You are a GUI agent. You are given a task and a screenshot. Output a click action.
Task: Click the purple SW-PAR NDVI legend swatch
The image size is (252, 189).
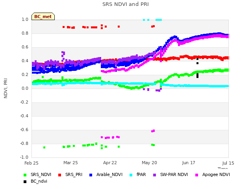click(x=154, y=175)
